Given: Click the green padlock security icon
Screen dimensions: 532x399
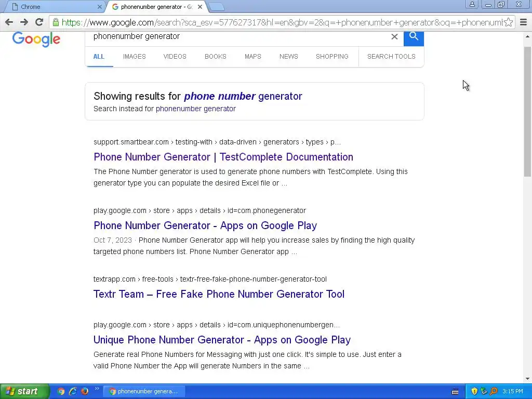Looking at the screenshot, I should [x=56, y=22].
